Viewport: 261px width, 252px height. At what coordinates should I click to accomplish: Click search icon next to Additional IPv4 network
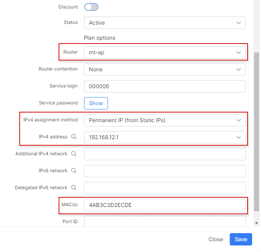pos(74,154)
